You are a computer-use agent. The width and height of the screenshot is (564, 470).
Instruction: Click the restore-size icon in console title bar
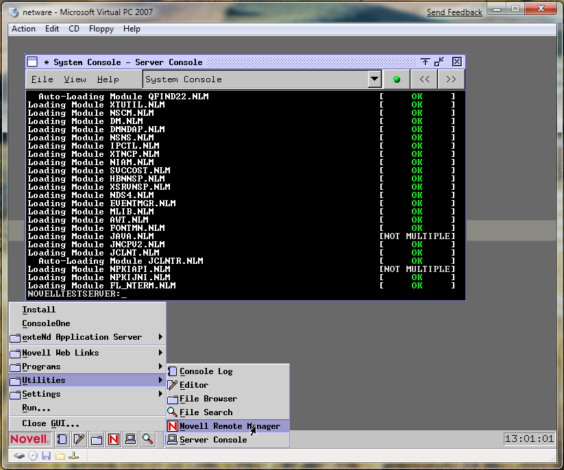[439, 62]
